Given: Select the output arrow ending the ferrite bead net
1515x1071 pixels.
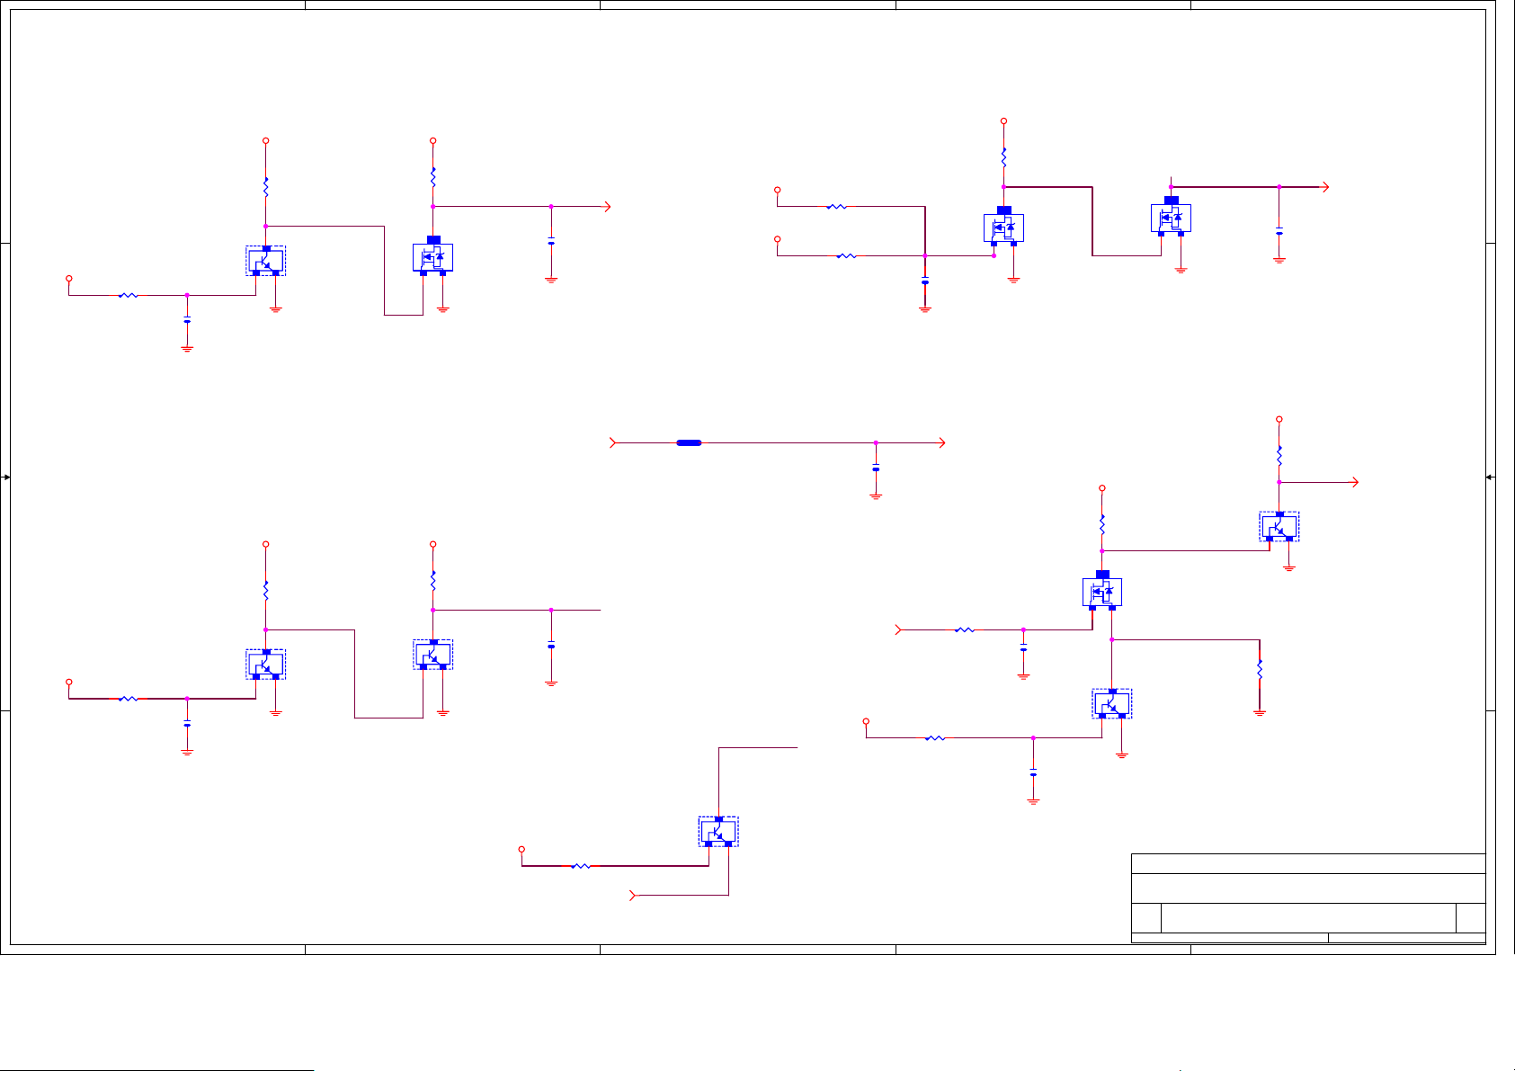Looking at the screenshot, I should click(x=942, y=442).
